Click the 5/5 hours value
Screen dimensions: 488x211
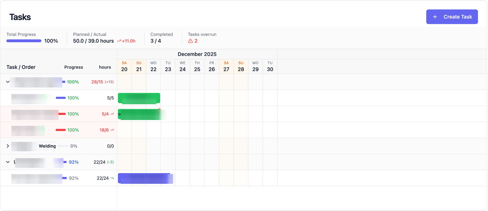[111, 98]
